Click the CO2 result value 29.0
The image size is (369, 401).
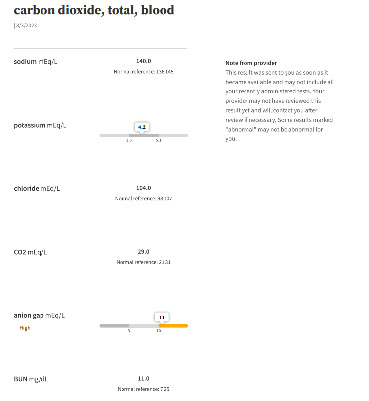(x=143, y=252)
